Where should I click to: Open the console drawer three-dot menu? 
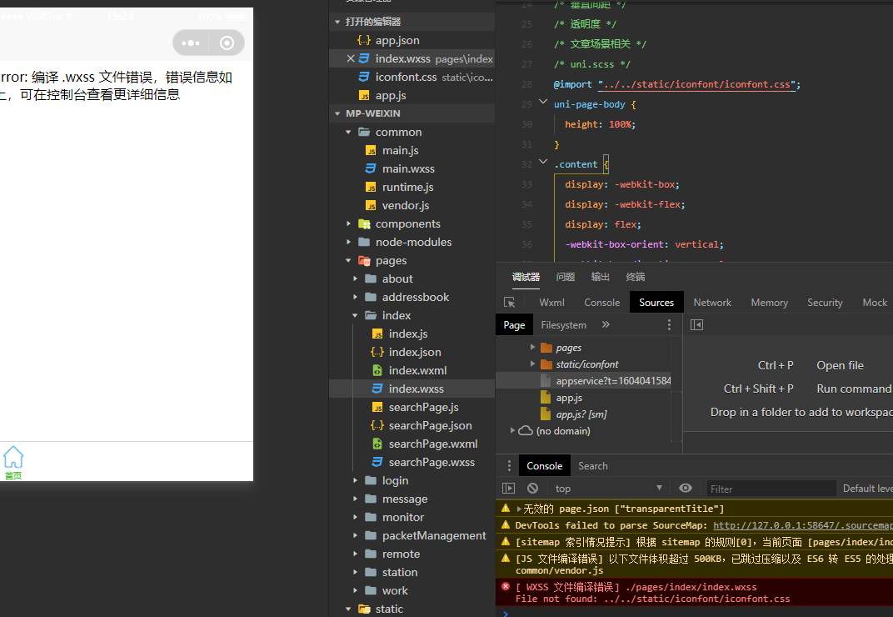(x=509, y=466)
